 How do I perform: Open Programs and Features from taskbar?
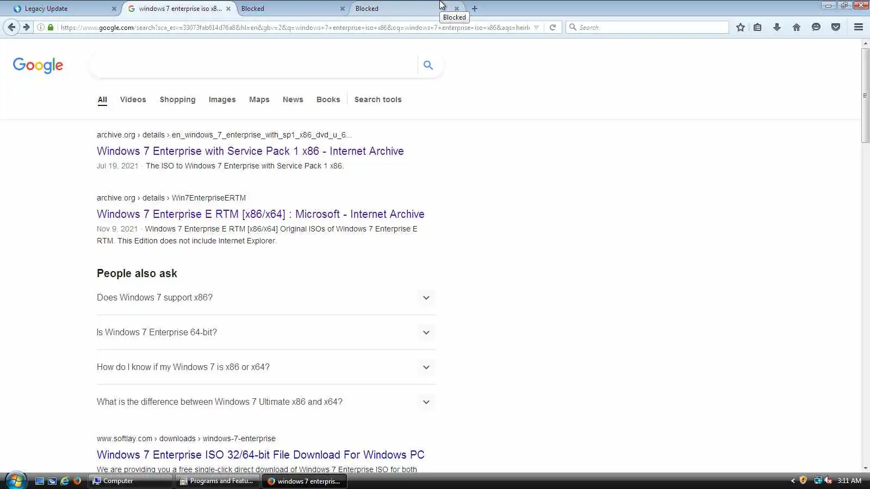pos(217,481)
